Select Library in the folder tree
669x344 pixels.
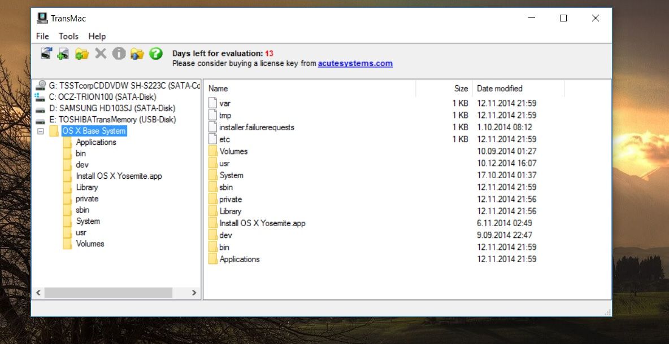click(x=87, y=187)
